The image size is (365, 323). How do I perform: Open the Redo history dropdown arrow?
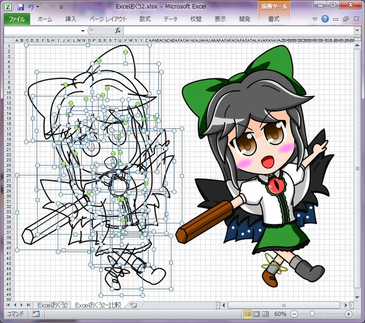pyautogui.click(x=52, y=7)
